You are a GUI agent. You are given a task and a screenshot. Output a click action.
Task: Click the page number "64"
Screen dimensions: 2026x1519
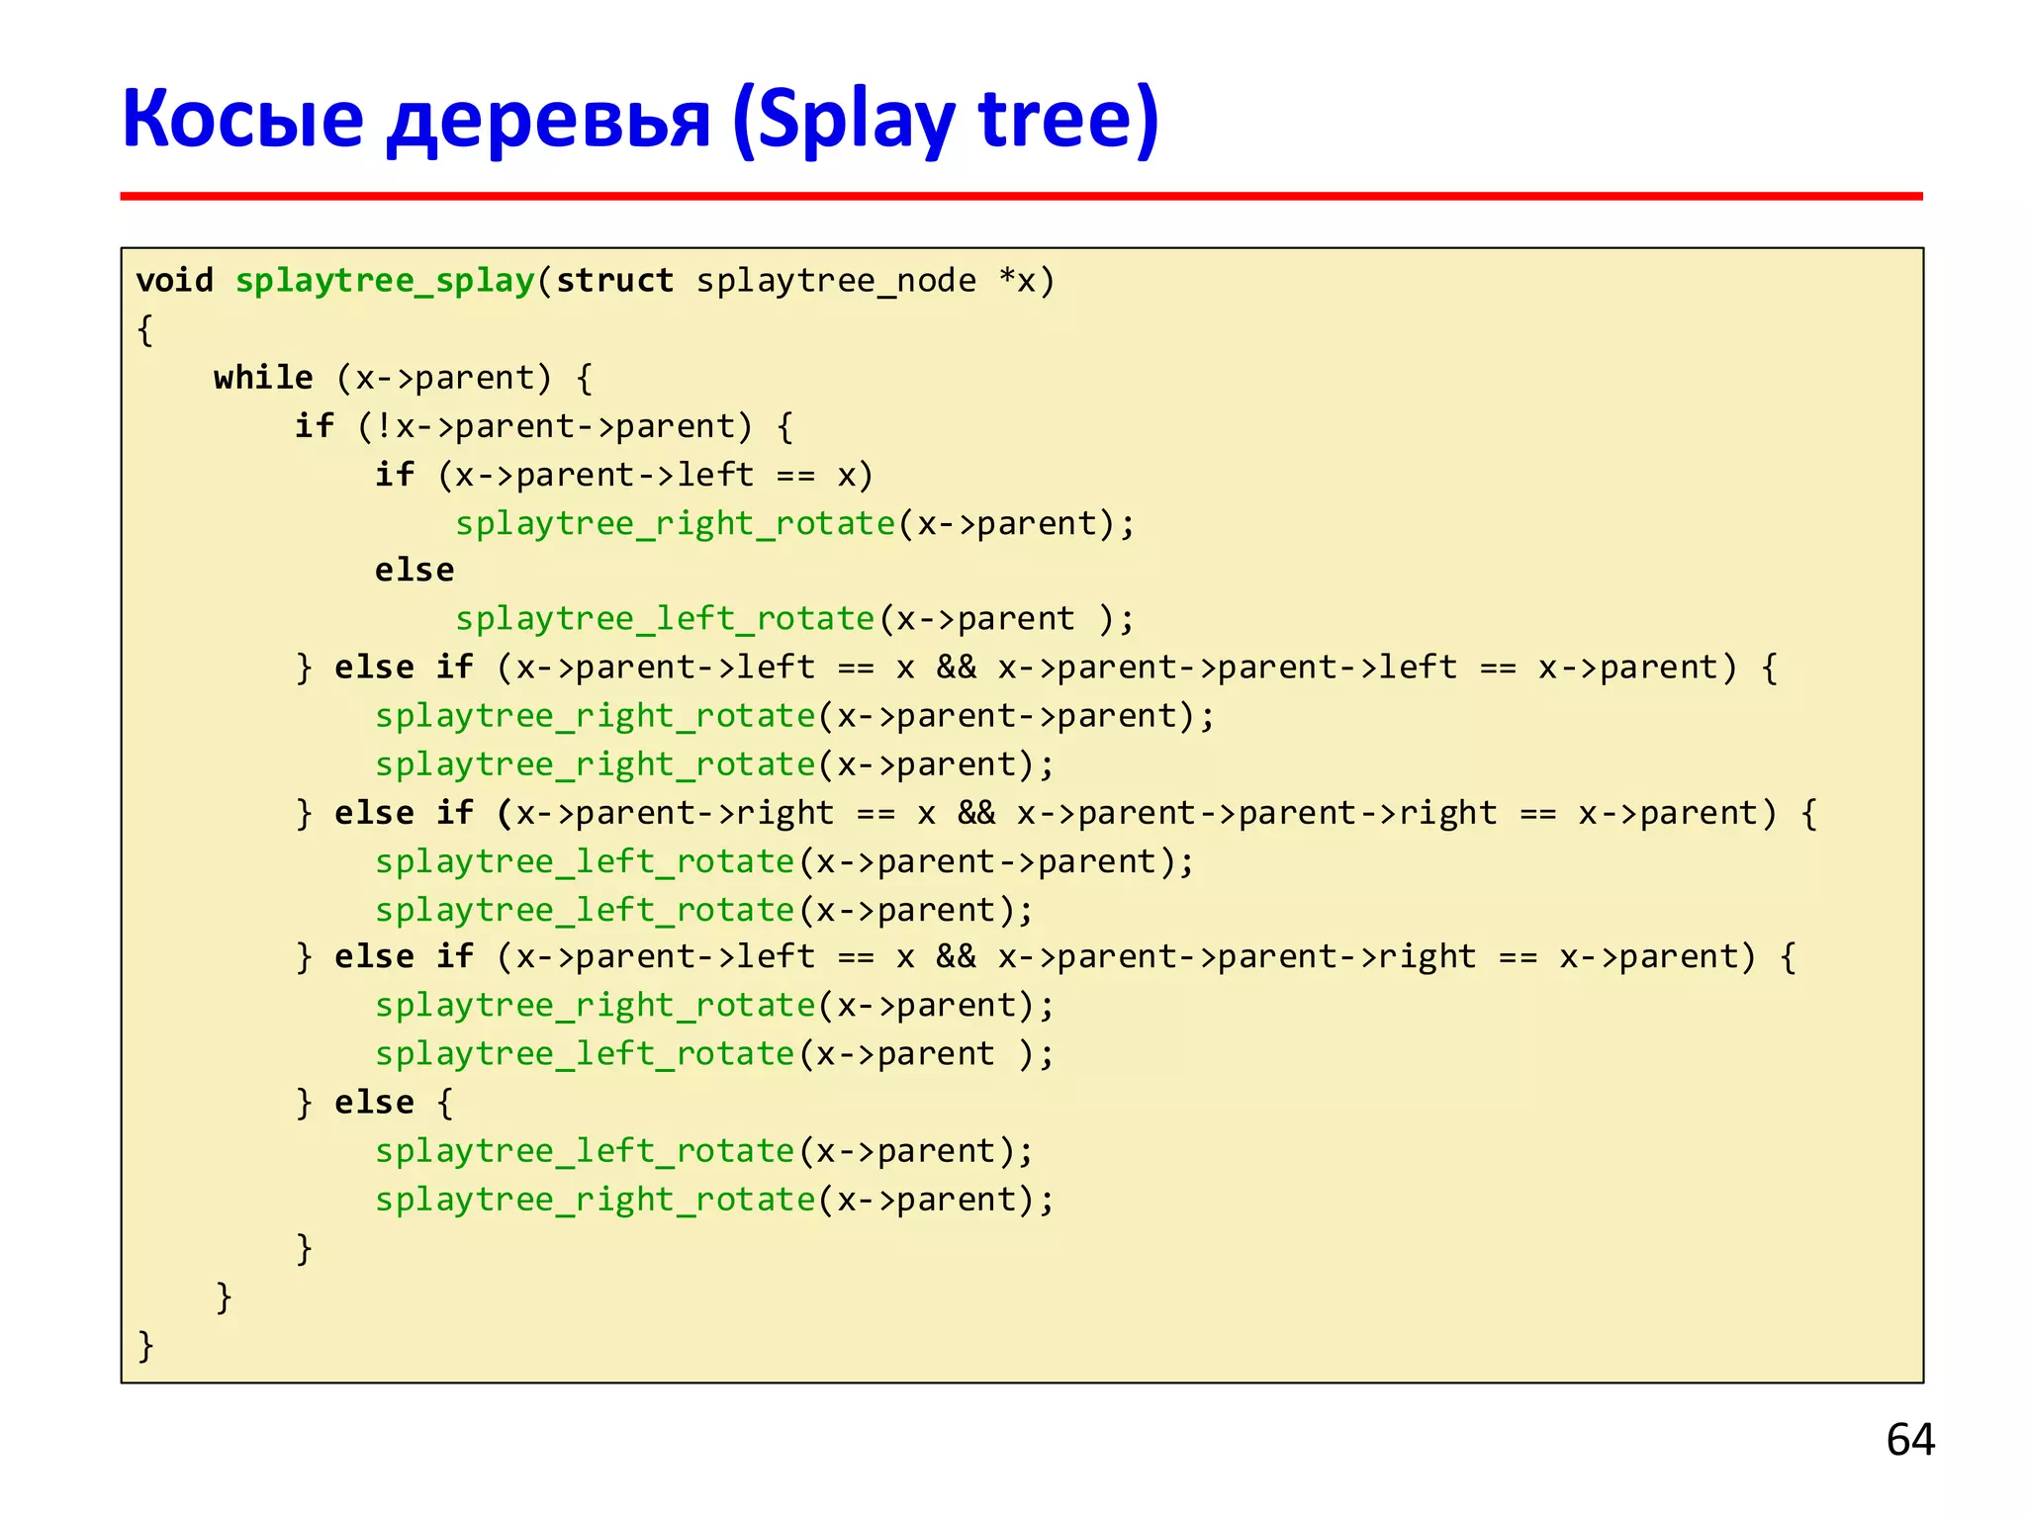(x=1910, y=1439)
